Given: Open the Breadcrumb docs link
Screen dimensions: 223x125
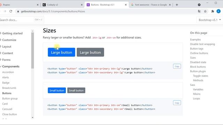Looking at the screenshot, I should [9, 88].
